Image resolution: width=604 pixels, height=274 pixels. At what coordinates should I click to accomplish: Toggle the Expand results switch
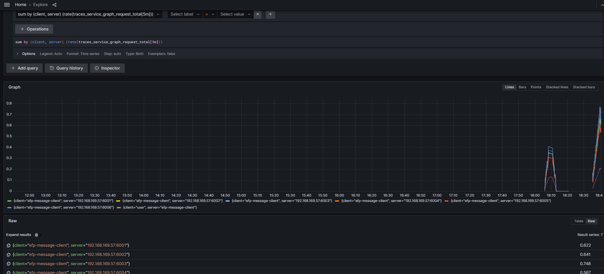38,235
